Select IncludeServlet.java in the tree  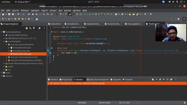coord(21,51)
